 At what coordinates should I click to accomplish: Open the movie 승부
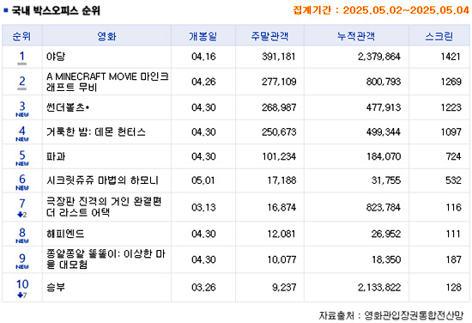point(56,287)
